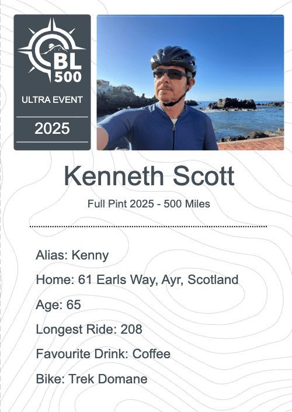Open the rider selfie photo
Image resolution: width=292 pixels, height=412 pixels.
190,82
